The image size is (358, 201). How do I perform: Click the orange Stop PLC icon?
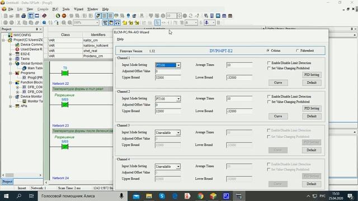(x=64, y=16)
